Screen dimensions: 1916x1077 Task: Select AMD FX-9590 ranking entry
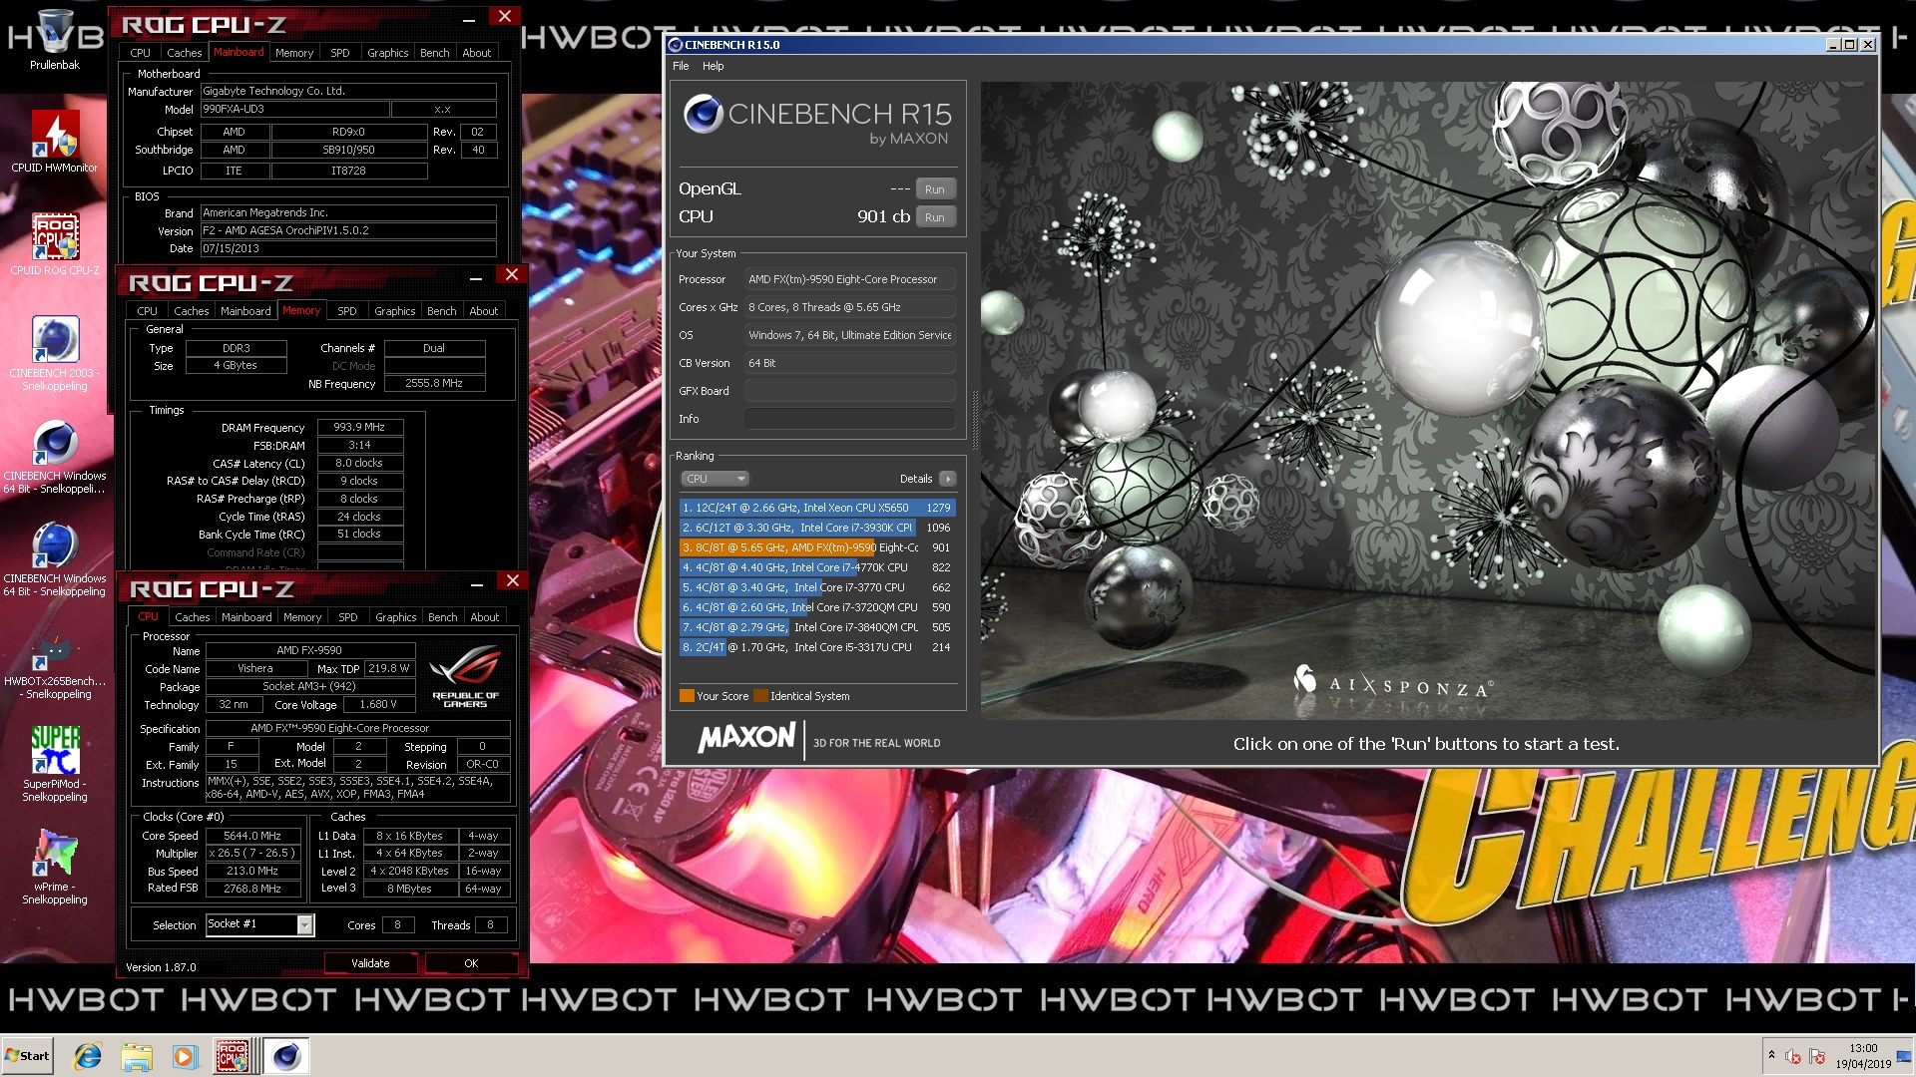[816, 547]
